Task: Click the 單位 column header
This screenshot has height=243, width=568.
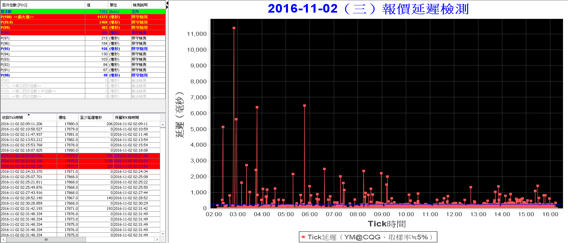Action: pos(119,5)
